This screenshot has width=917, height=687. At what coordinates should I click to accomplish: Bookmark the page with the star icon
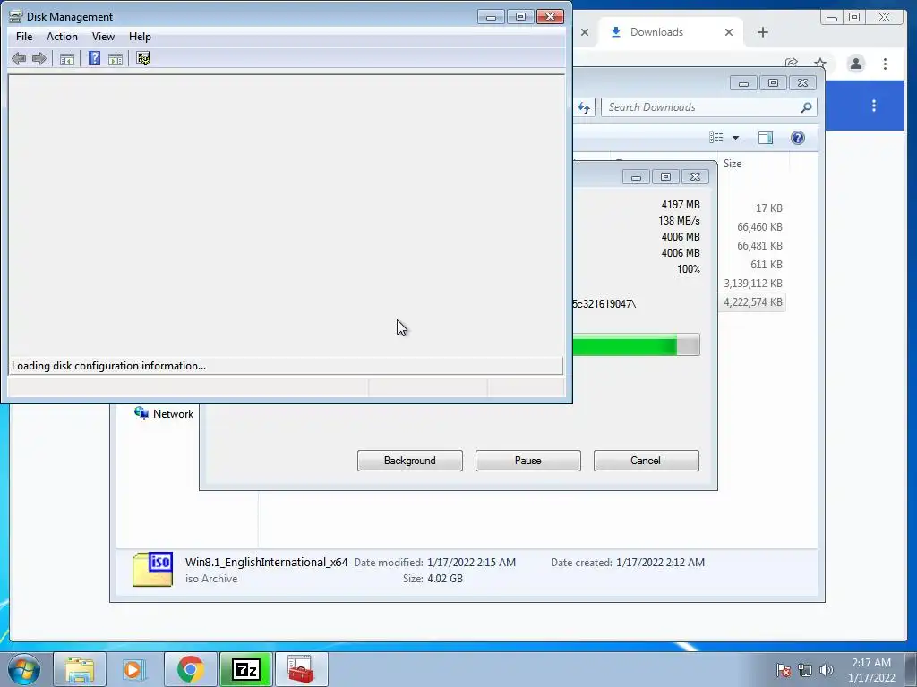[820, 63]
